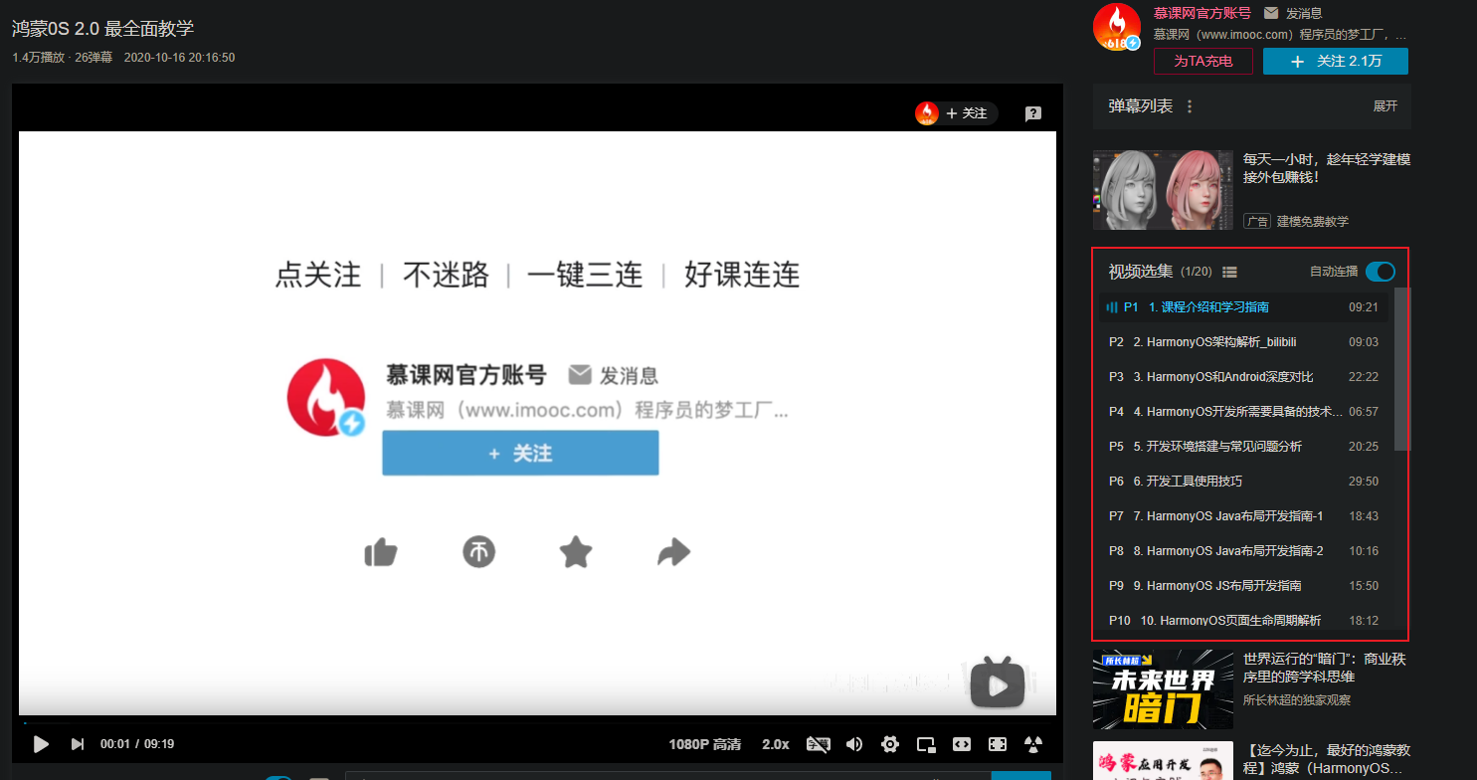
Task: Select P4 HarmonyOS开发所需要具备的技术
Action: click(1243, 412)
